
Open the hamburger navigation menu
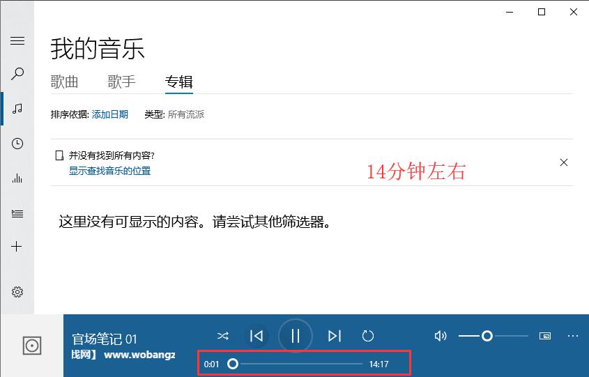(x=17, y=40)
